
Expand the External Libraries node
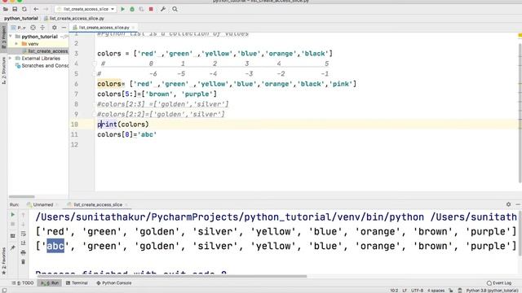tap(11, 59)
